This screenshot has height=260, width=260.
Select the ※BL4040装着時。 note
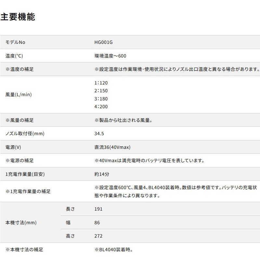[113, 250]
